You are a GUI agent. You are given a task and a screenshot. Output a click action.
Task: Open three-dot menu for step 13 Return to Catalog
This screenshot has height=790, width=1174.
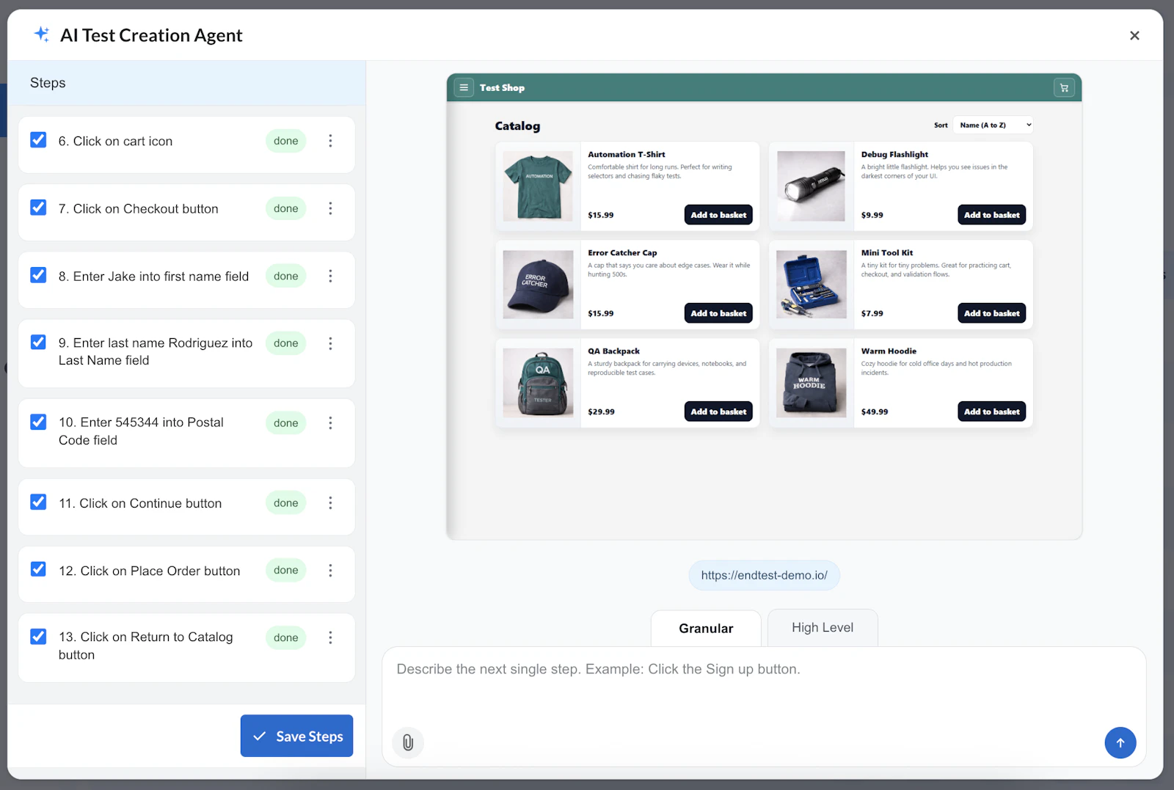[x=330, y=637]
